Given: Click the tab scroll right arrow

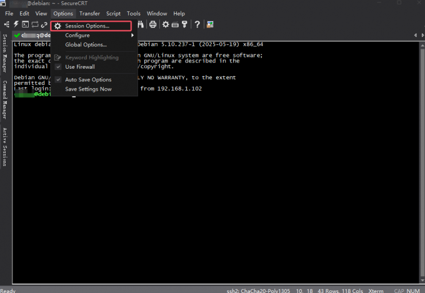Looking at the screenshot, I should point(422,35).
